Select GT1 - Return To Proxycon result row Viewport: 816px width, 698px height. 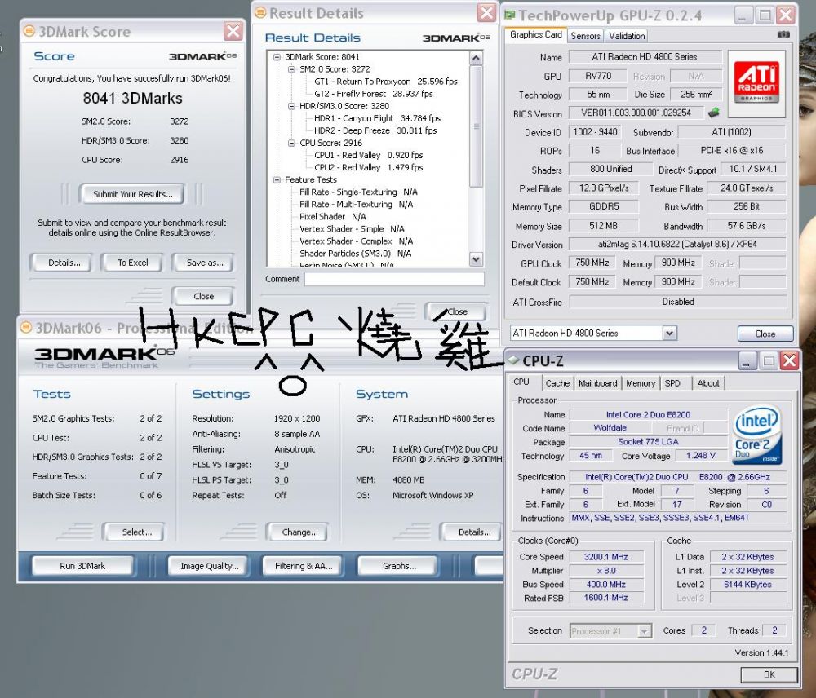(x=386, y=82)
